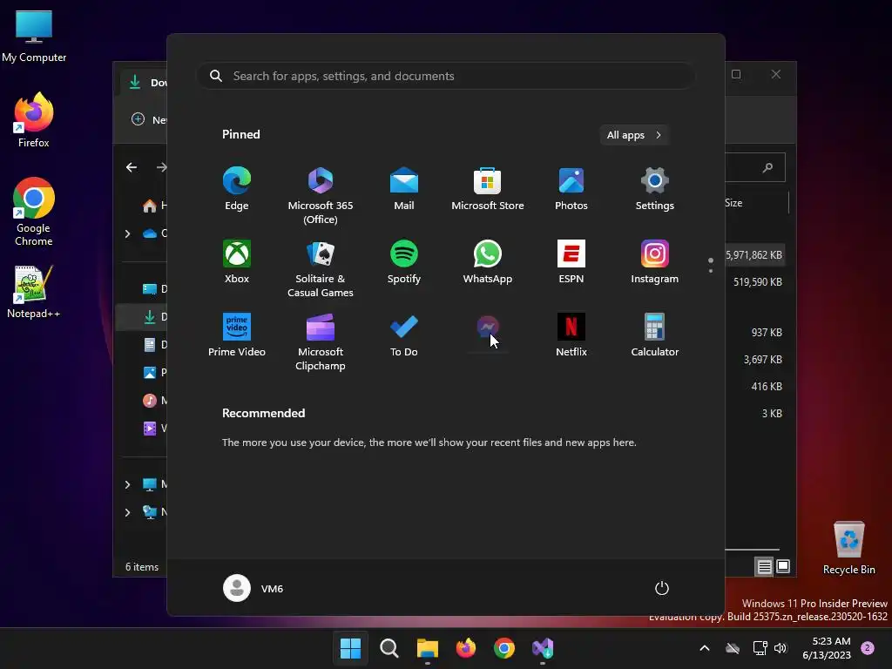Open Solitaire & Casual Games
Image resolution: width=892 pixels, height=669 pixels.
[x=321, y=269]
